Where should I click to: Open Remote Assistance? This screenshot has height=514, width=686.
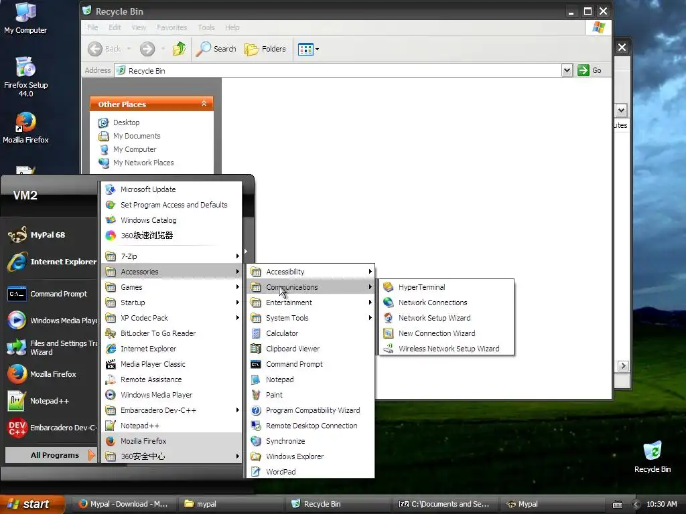point(171,379)
